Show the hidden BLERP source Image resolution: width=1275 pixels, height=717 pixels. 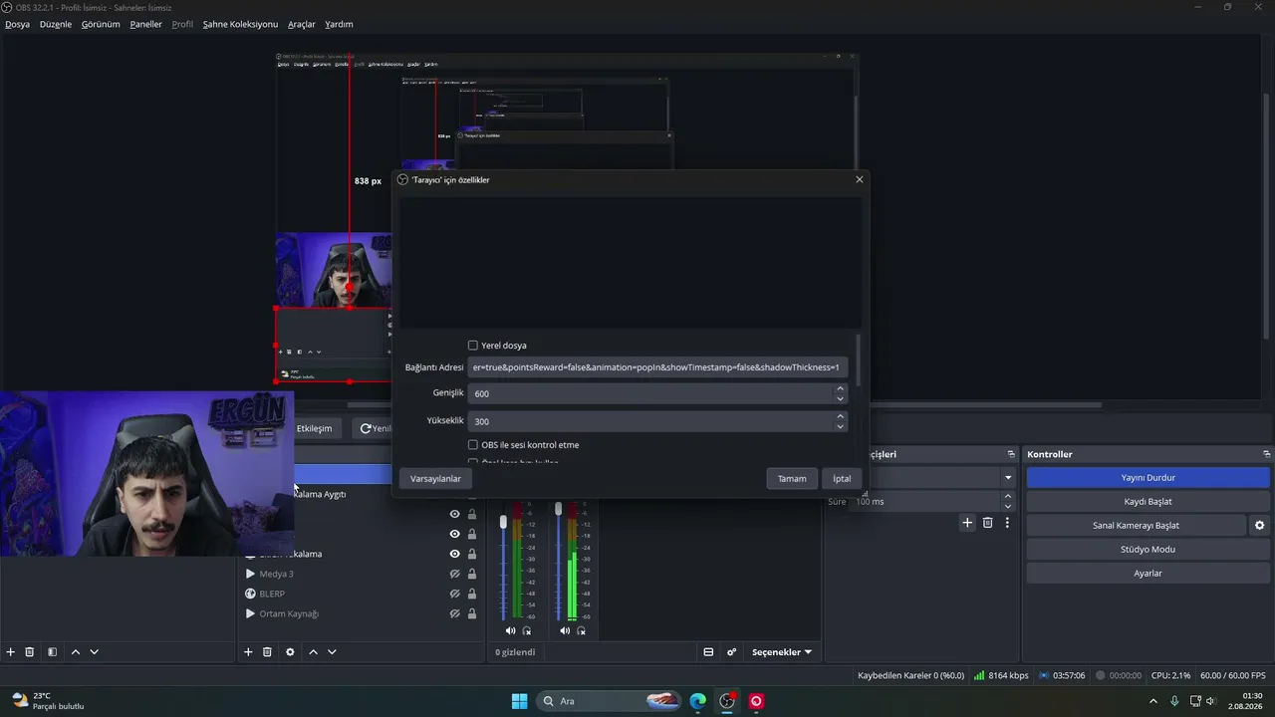454,594
